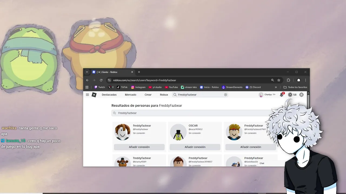Go to Mercado

pos(131,95)
